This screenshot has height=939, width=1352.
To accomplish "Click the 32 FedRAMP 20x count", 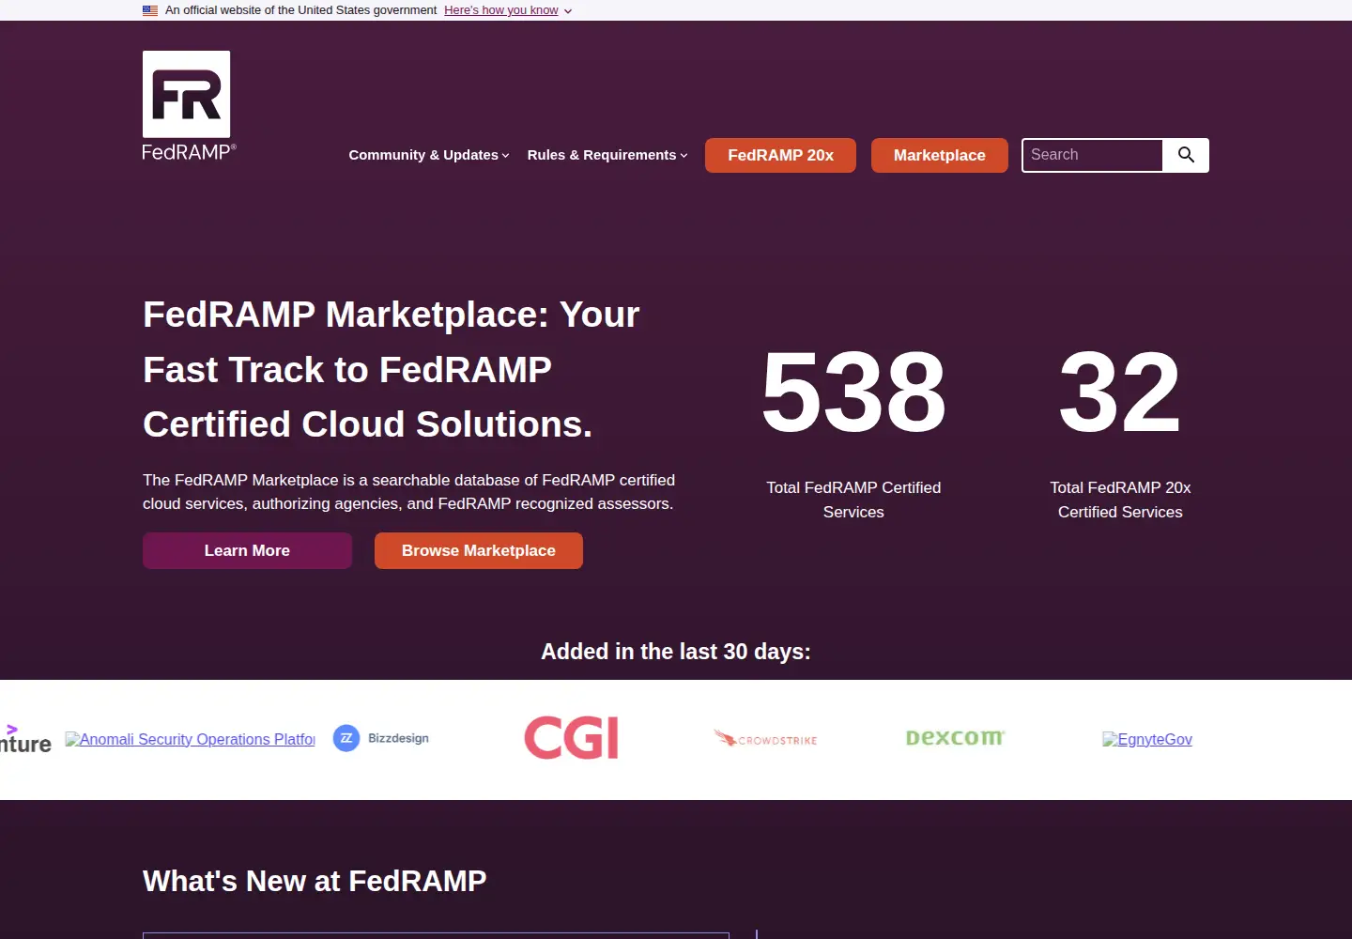I will coord(1120,392).
